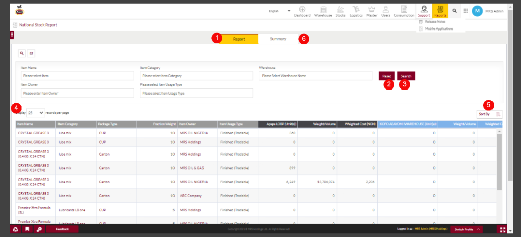The height and width of the screenshot is (237, 521).
Task: Sort by the Item Category column header
Action: 76,124
